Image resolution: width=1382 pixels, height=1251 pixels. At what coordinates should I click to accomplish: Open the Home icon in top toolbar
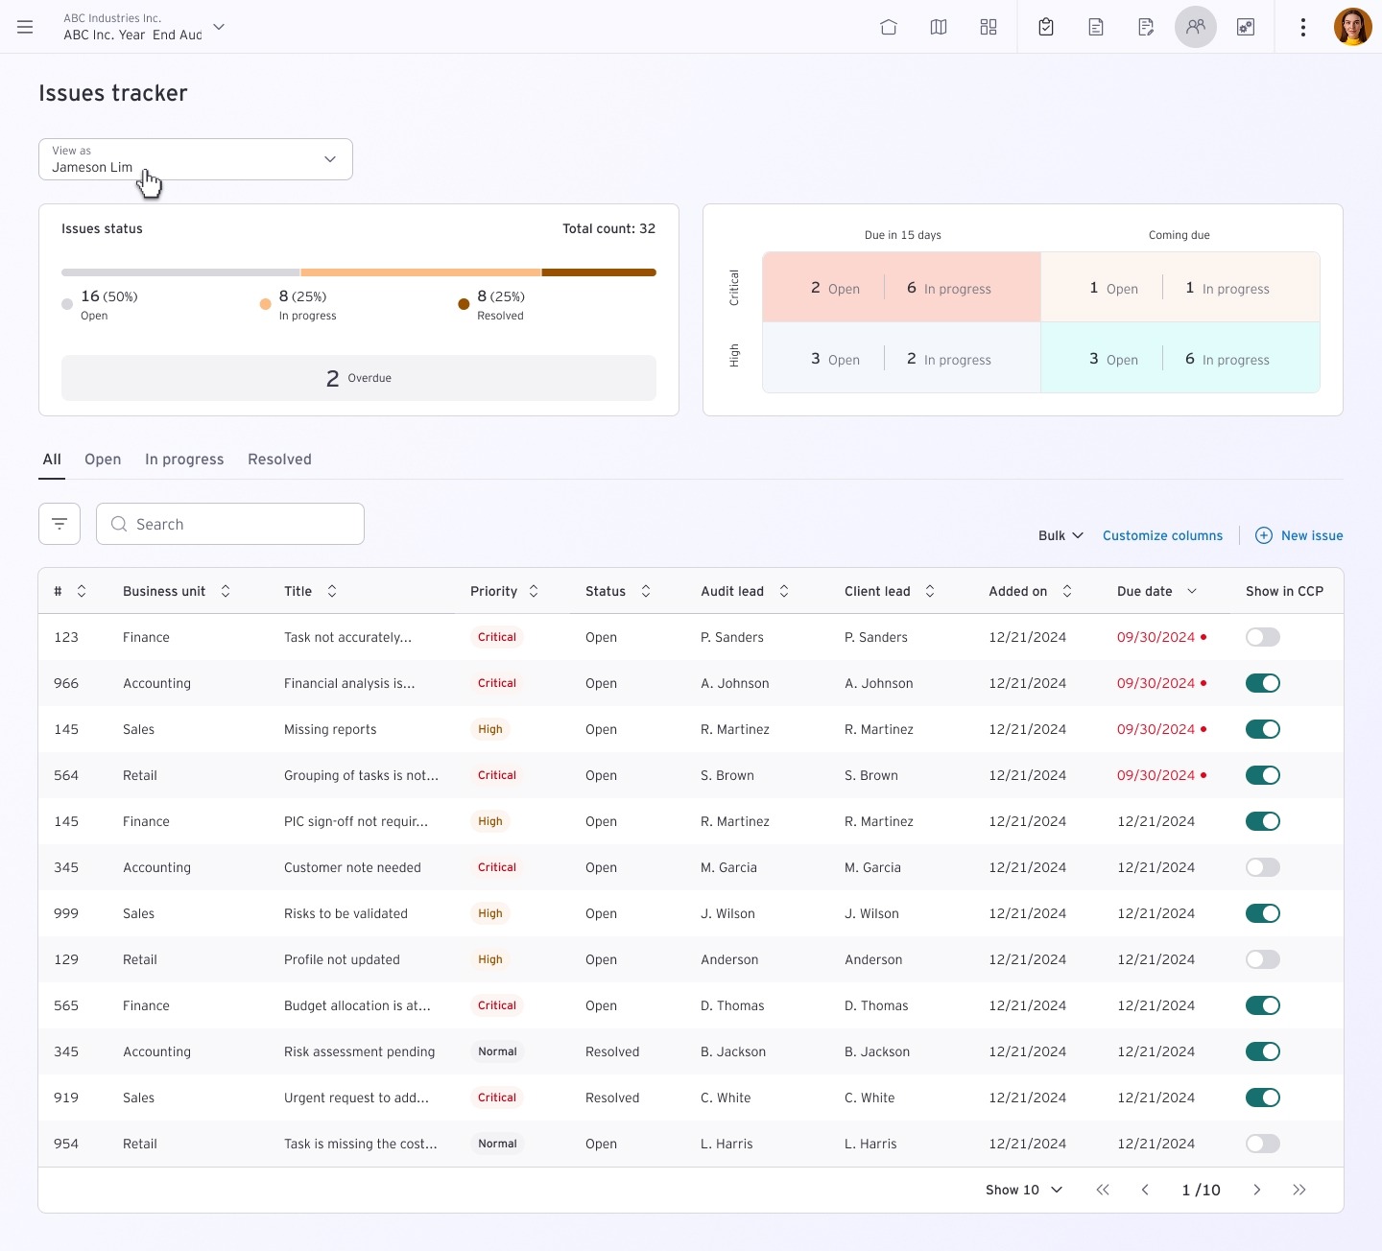(888, 27)
